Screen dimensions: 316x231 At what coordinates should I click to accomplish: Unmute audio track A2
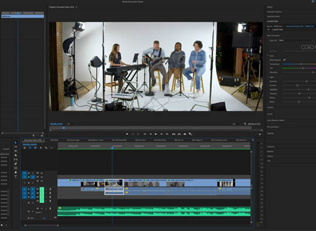pos(42,193)
